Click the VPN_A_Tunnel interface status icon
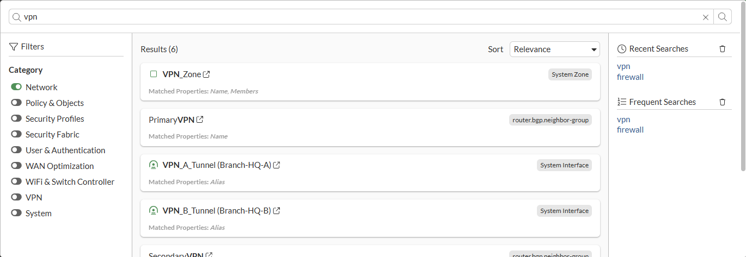The height and width of the screenshot is (257, 746). pyautogui.click(x=154, y=165)
